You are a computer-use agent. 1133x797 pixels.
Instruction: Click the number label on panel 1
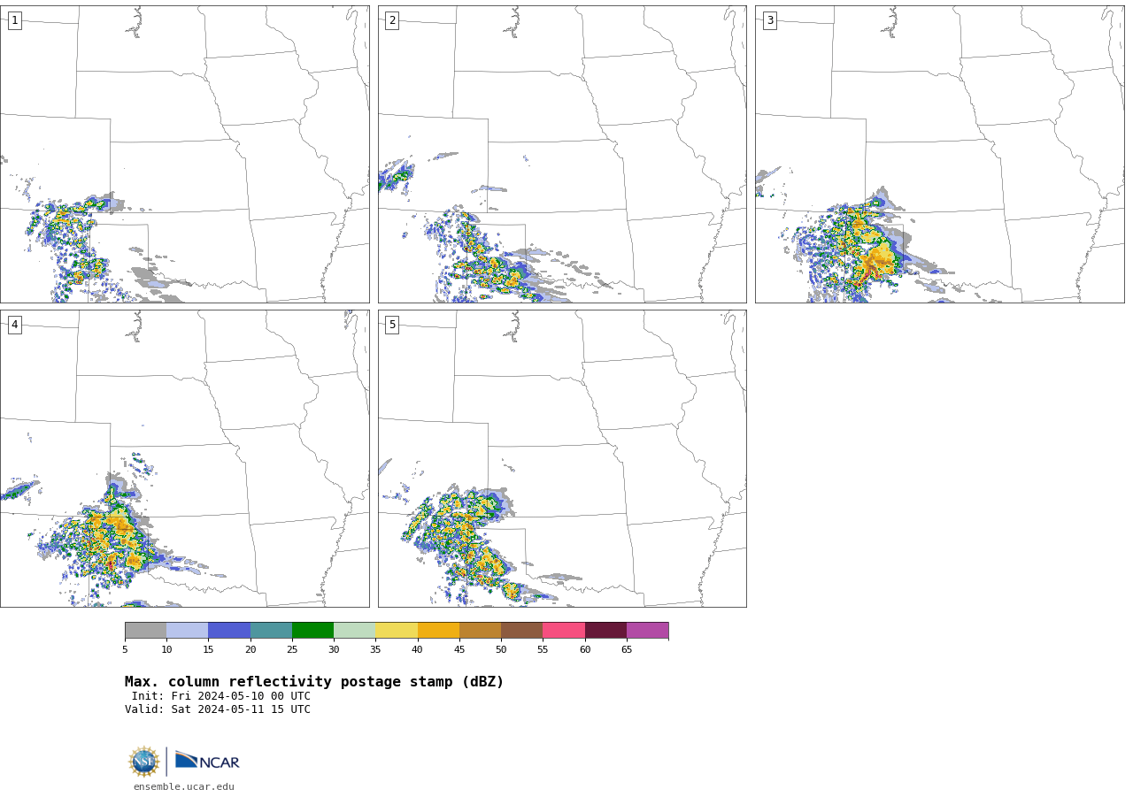click(14, 20)
